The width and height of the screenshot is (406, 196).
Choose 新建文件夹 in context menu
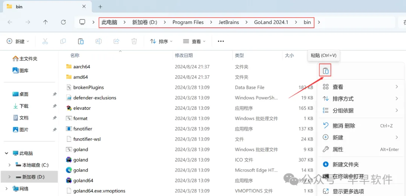[x=361, y=164]
